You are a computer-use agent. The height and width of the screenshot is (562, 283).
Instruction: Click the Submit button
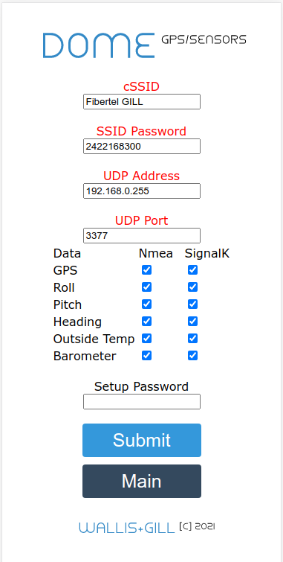tap(142, 440)
